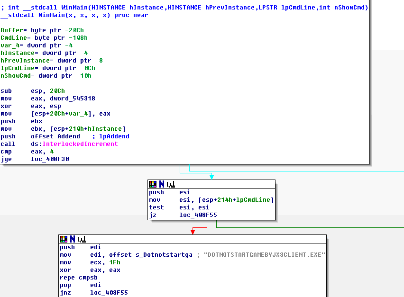Click the node color icon on the push esi block
404x297 pixels.
(x=152, y=184)
